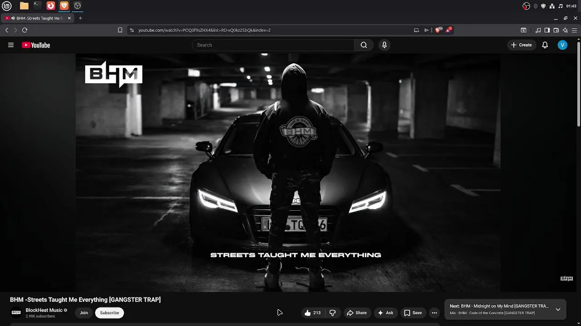Reload the current page
This screenshot has width=581, height=326.
pos(25,30)
